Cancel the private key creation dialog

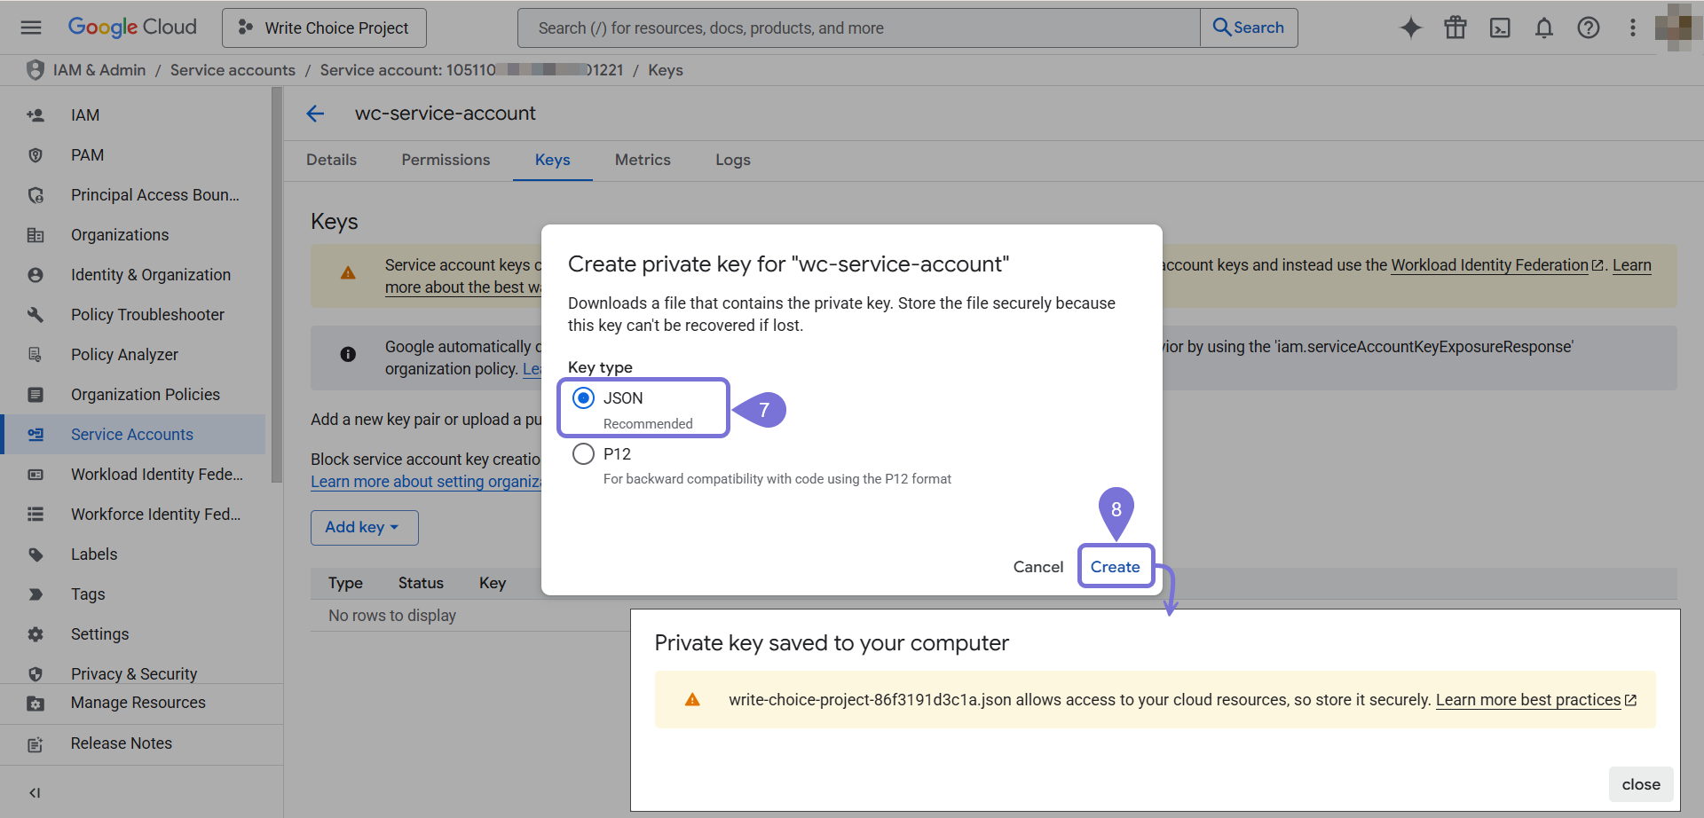click(1037, 567)
